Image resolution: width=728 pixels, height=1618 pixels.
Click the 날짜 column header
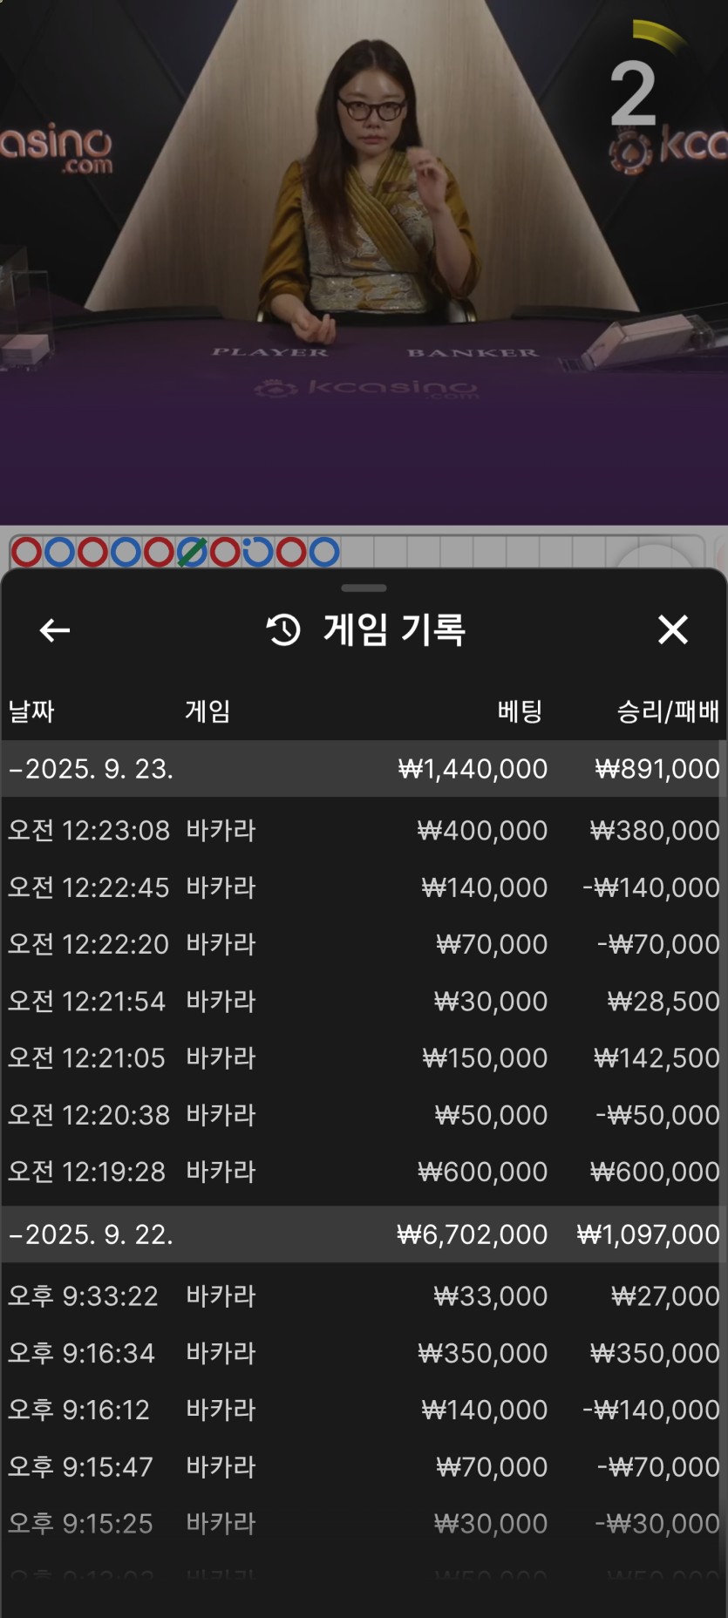click(x=31, y=711)
